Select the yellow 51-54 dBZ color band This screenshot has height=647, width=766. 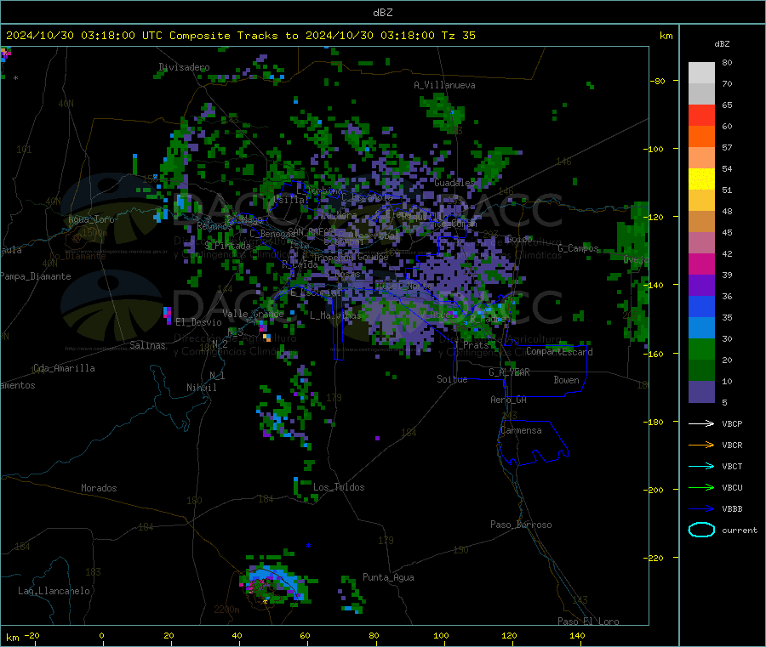tap(701, 179)
